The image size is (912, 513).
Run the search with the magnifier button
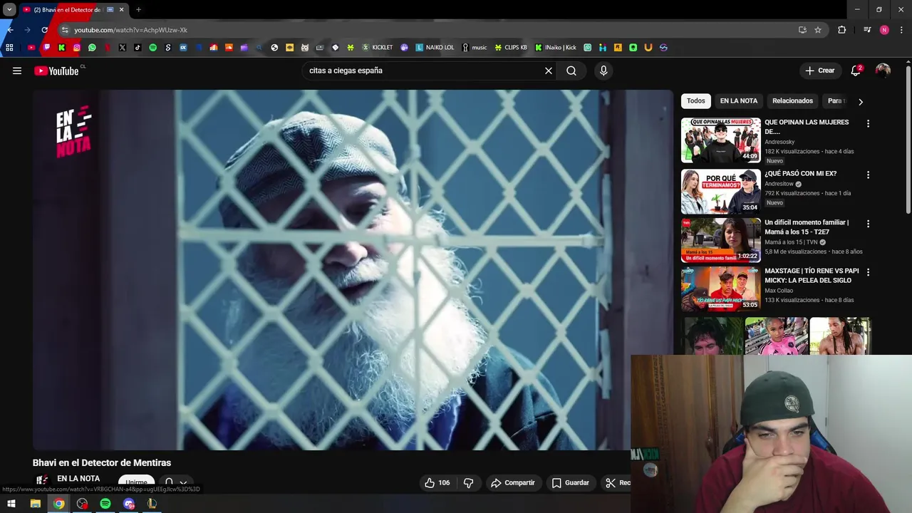pos(571,71)
